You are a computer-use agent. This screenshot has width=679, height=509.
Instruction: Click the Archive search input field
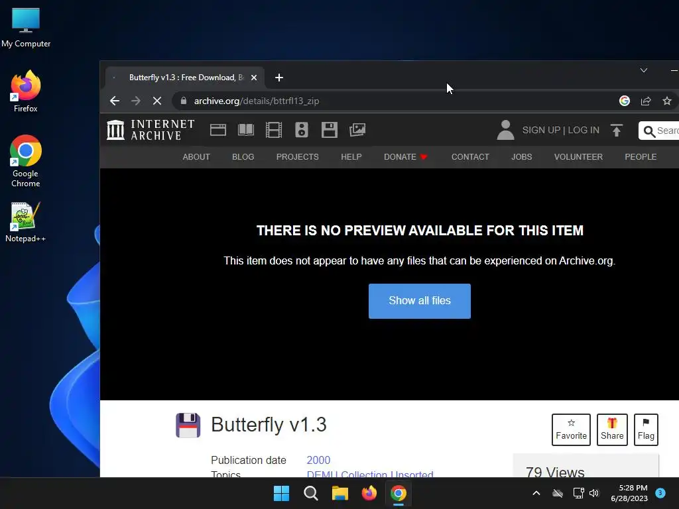pyautogui.click(x=659, y=131)
